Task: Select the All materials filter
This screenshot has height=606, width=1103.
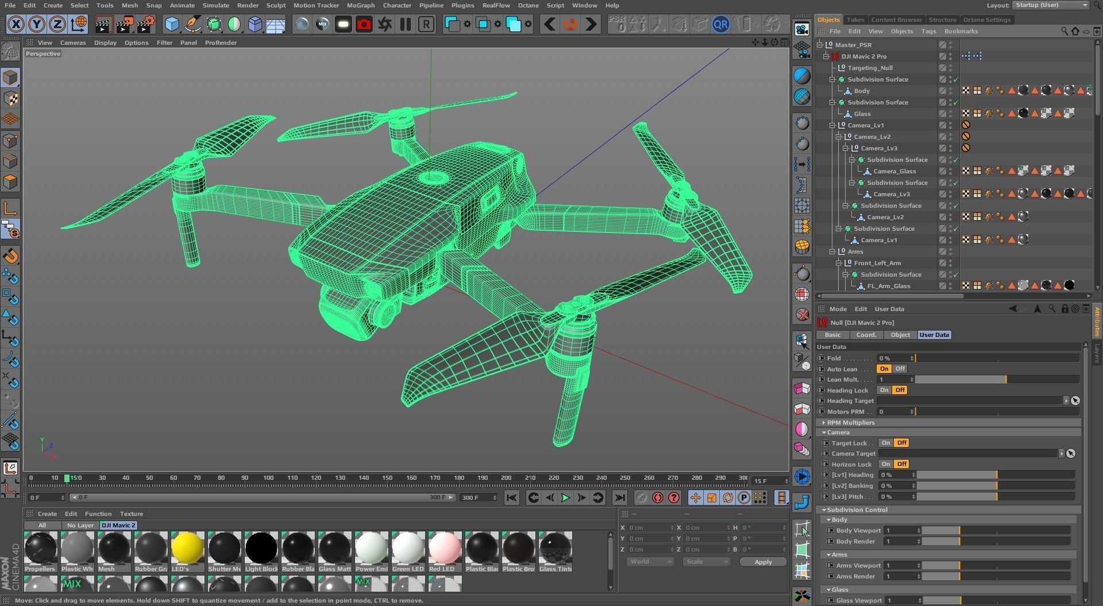Action: tap(42, 526)
